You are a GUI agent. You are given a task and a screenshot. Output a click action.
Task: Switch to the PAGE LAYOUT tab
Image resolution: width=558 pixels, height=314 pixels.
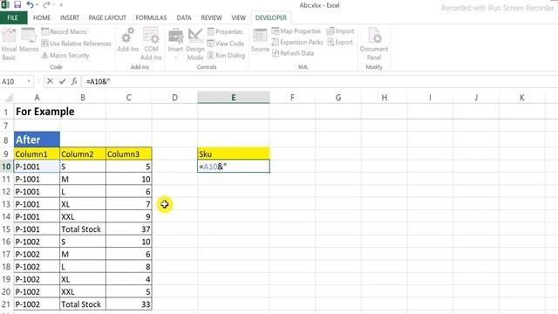click(107, 17)
